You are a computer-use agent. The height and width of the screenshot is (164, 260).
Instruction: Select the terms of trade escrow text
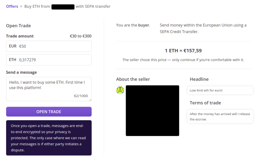[220, 117]
